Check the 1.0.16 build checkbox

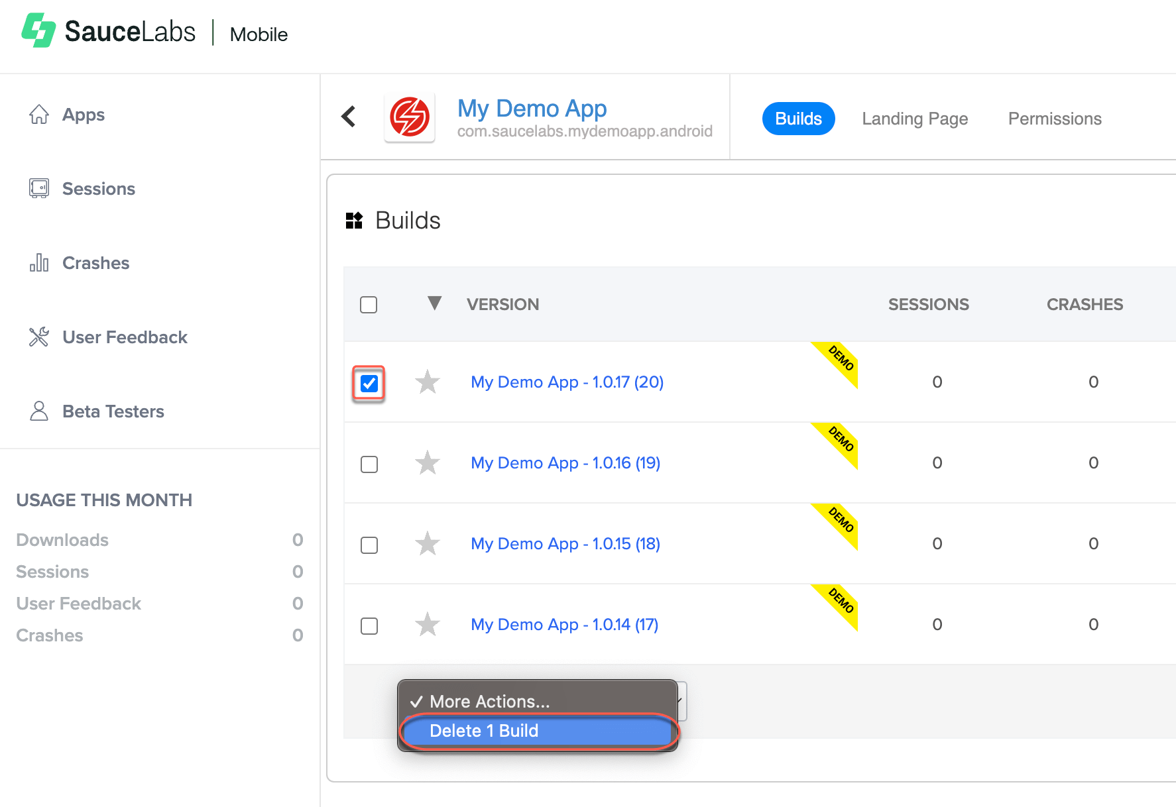point(369,464)
